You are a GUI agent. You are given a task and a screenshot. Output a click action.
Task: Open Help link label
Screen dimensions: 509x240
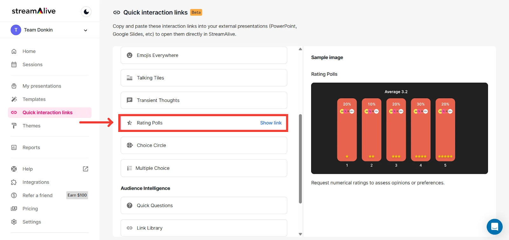point(28,169)
